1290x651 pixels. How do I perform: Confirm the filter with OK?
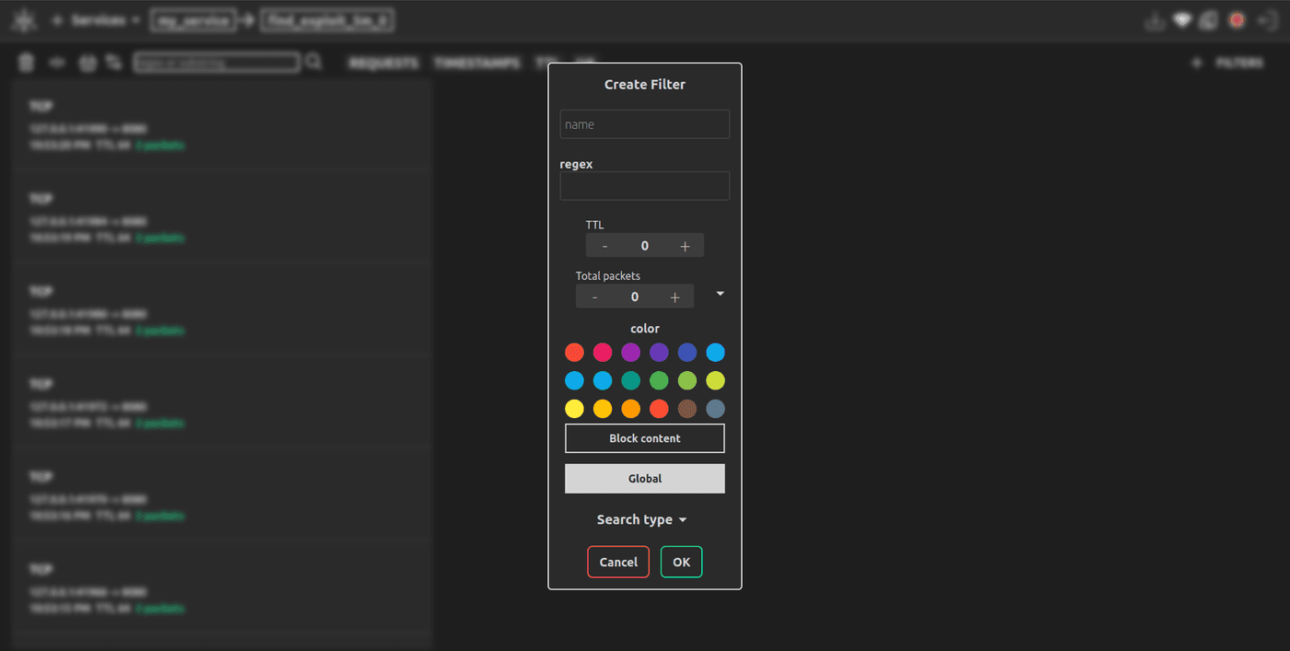[681, 562]
